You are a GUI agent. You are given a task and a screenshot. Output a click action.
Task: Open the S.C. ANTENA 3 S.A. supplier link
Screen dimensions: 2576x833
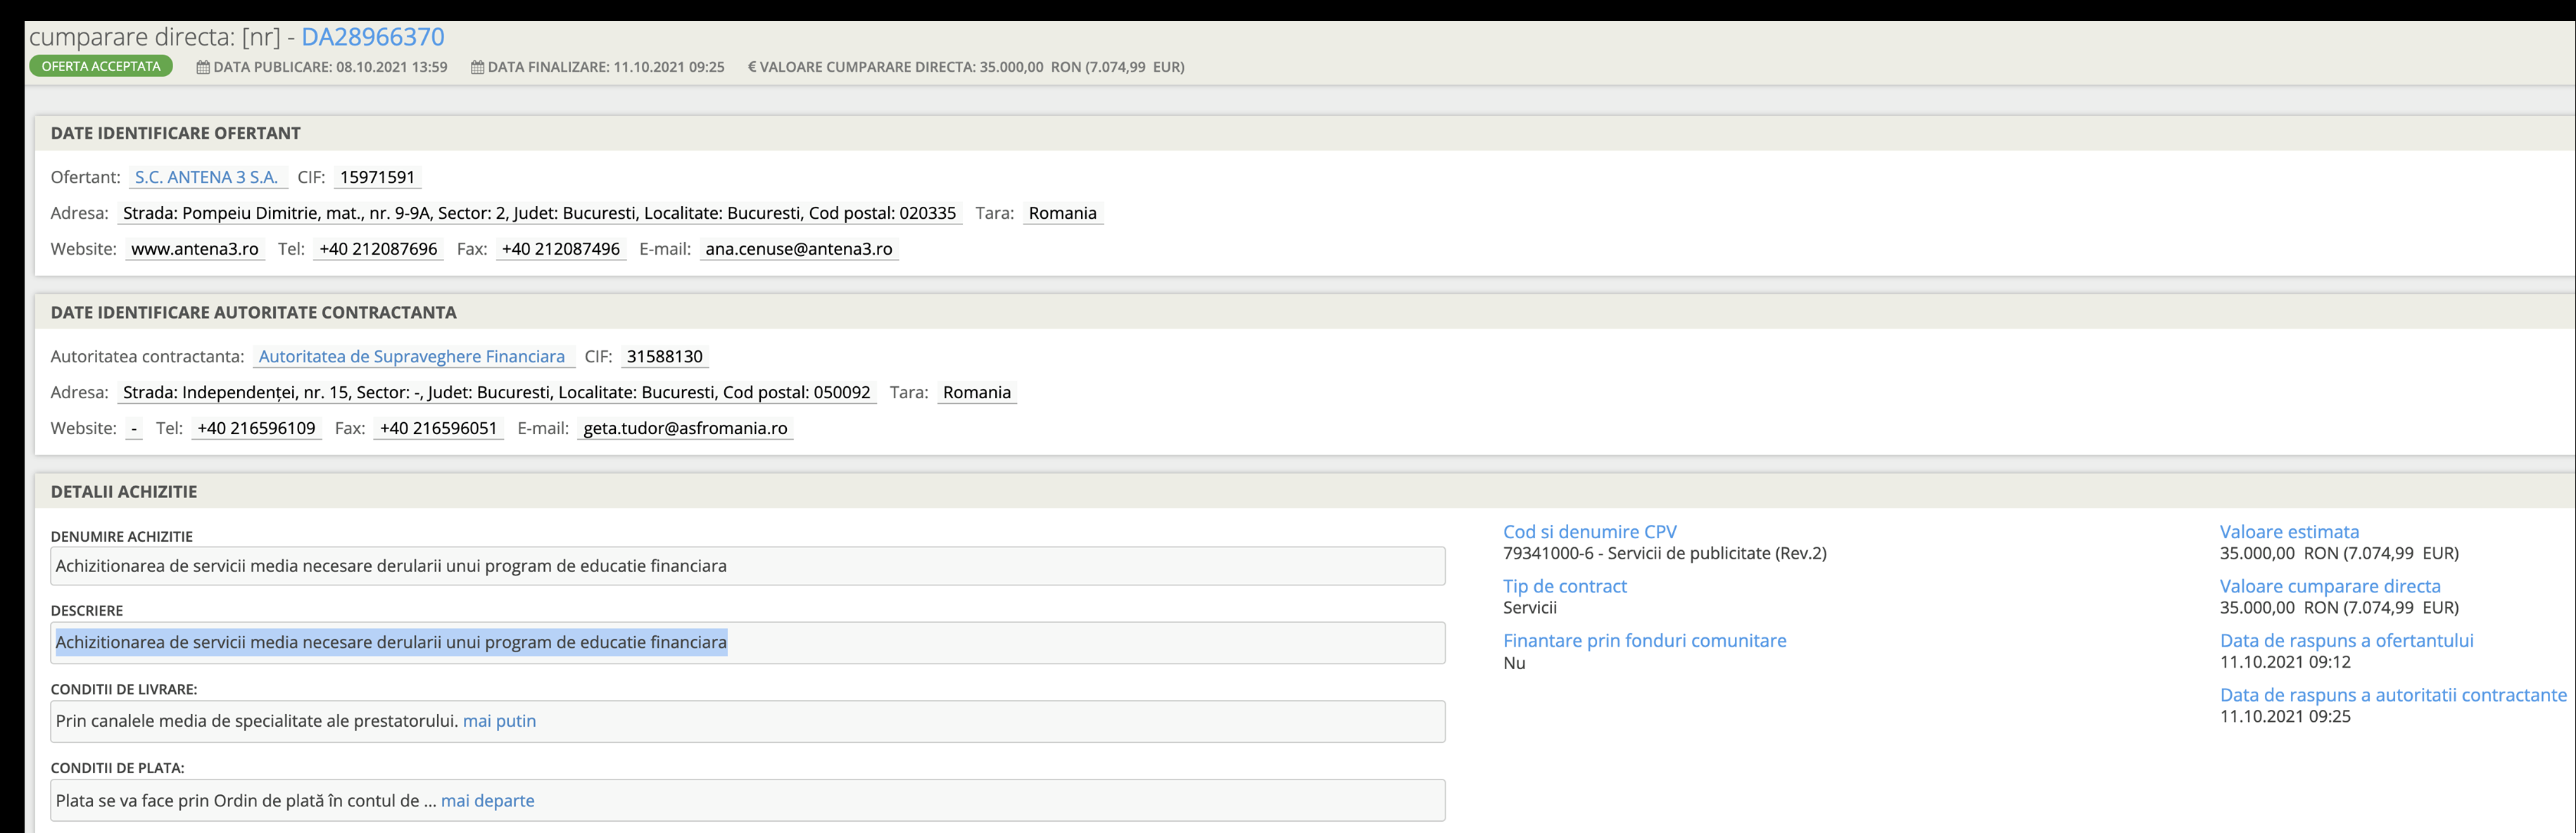tap(206, 177)
